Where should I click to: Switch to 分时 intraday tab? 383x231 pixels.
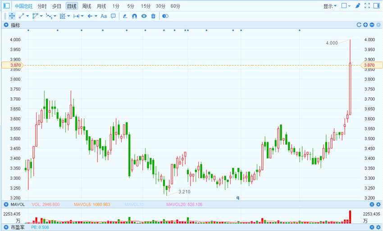click(42, 6)
